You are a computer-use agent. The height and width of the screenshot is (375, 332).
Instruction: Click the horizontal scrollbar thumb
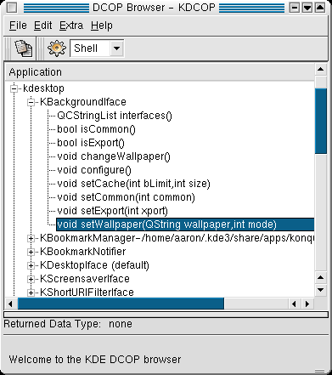point(121,304)
